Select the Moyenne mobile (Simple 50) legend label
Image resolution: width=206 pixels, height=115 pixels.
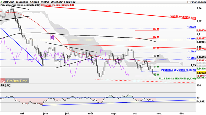(57, 5)
